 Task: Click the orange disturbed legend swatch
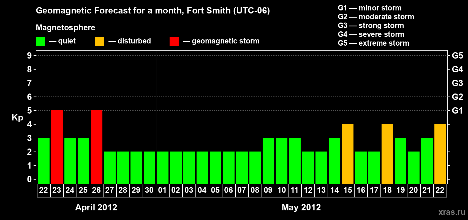[100, 42]
